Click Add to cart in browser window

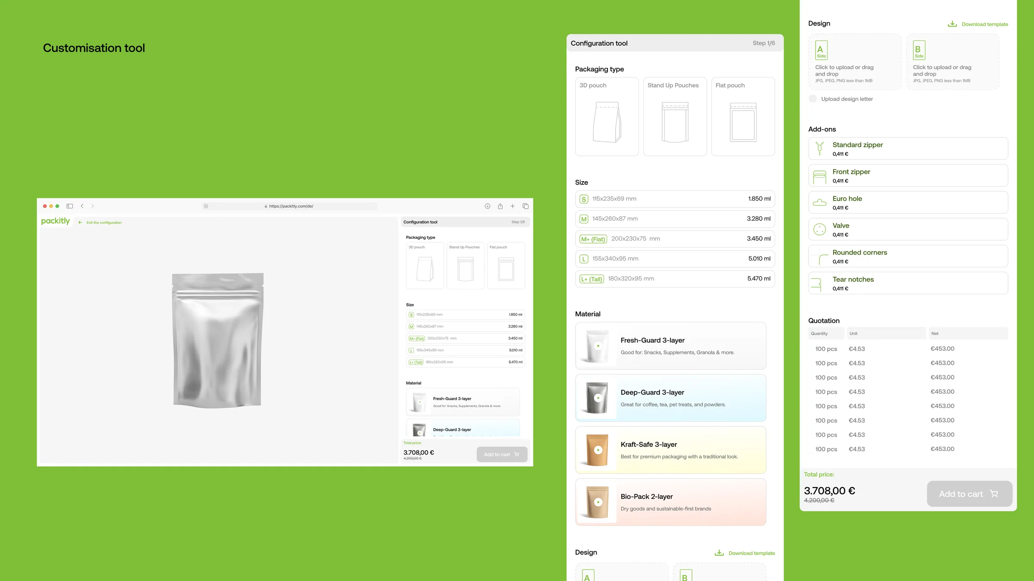[x=502, y=454]
